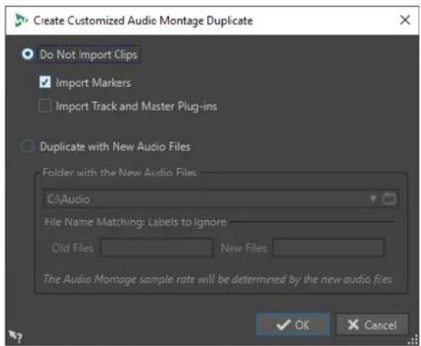This screenshot has height=346, width=421.
Task: Focus the Old Files label text box
Action: click(x=157, y=247)
